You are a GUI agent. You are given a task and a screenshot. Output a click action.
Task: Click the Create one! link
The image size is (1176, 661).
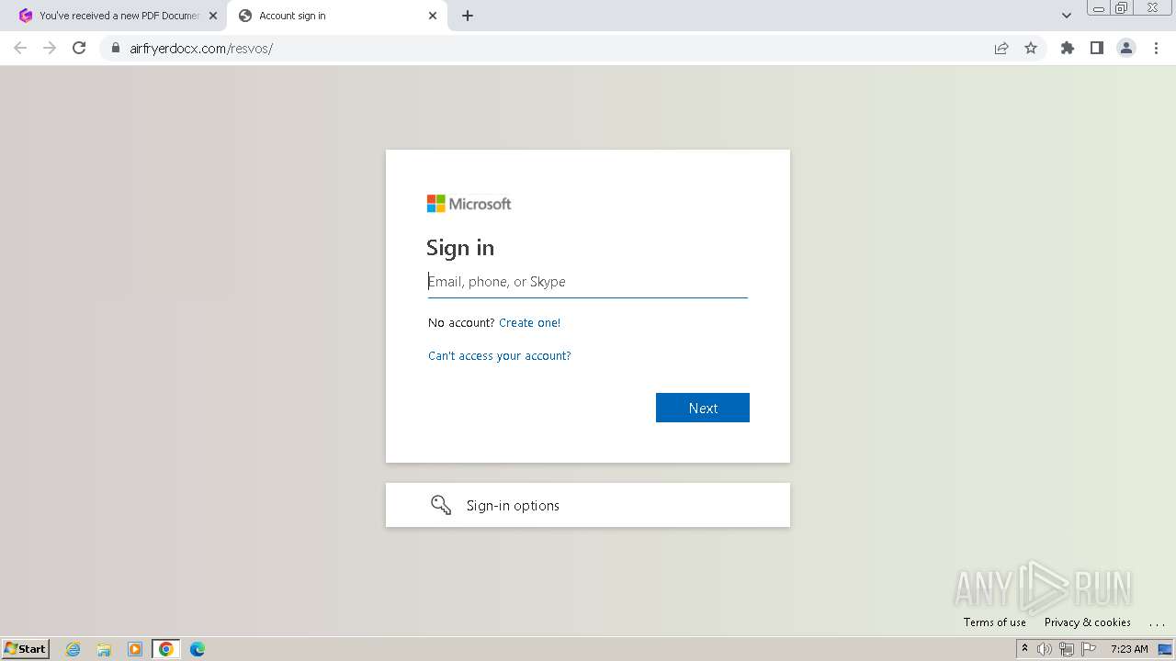[x=529, y=323]
